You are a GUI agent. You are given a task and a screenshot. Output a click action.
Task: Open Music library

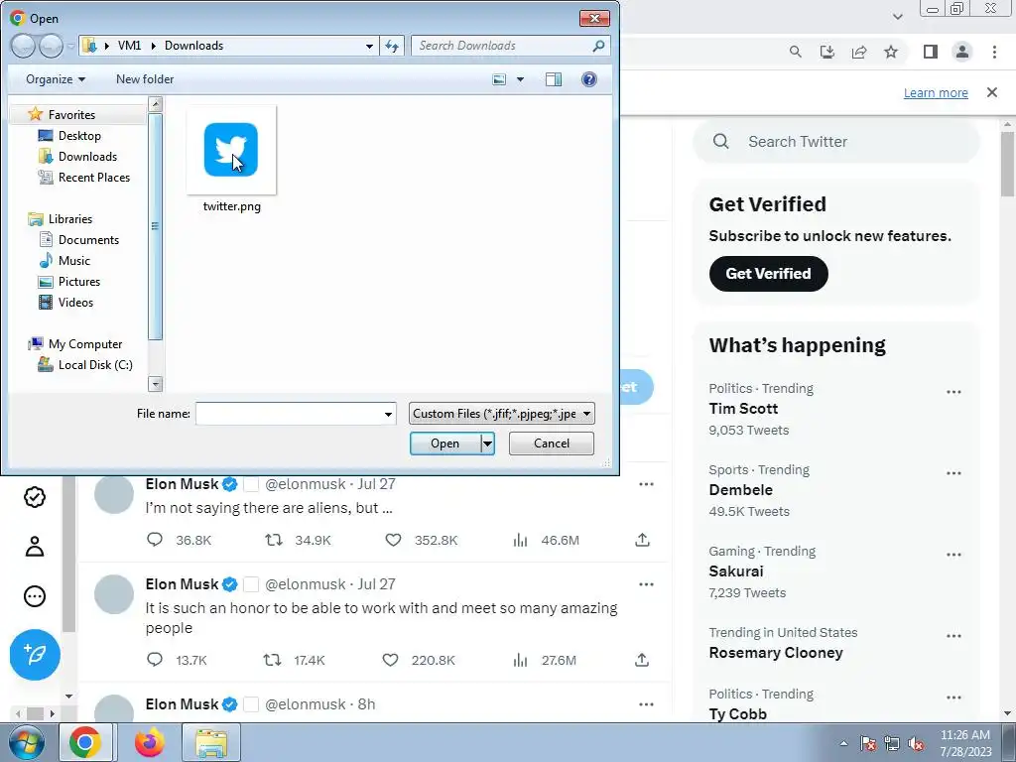(x=73, y=261)
